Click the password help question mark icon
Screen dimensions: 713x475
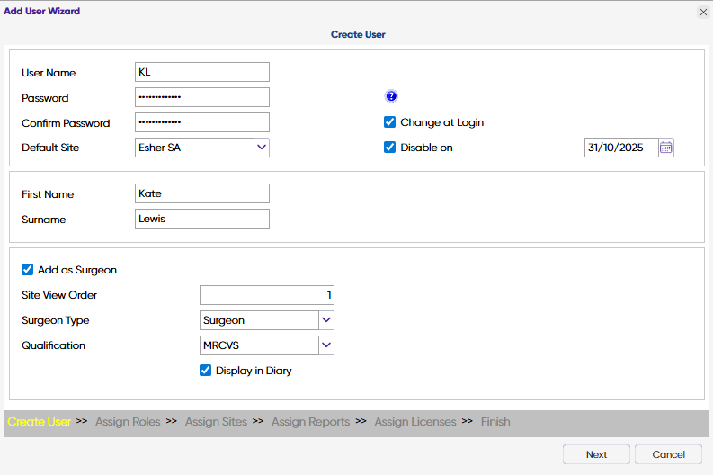click(391, 97)
